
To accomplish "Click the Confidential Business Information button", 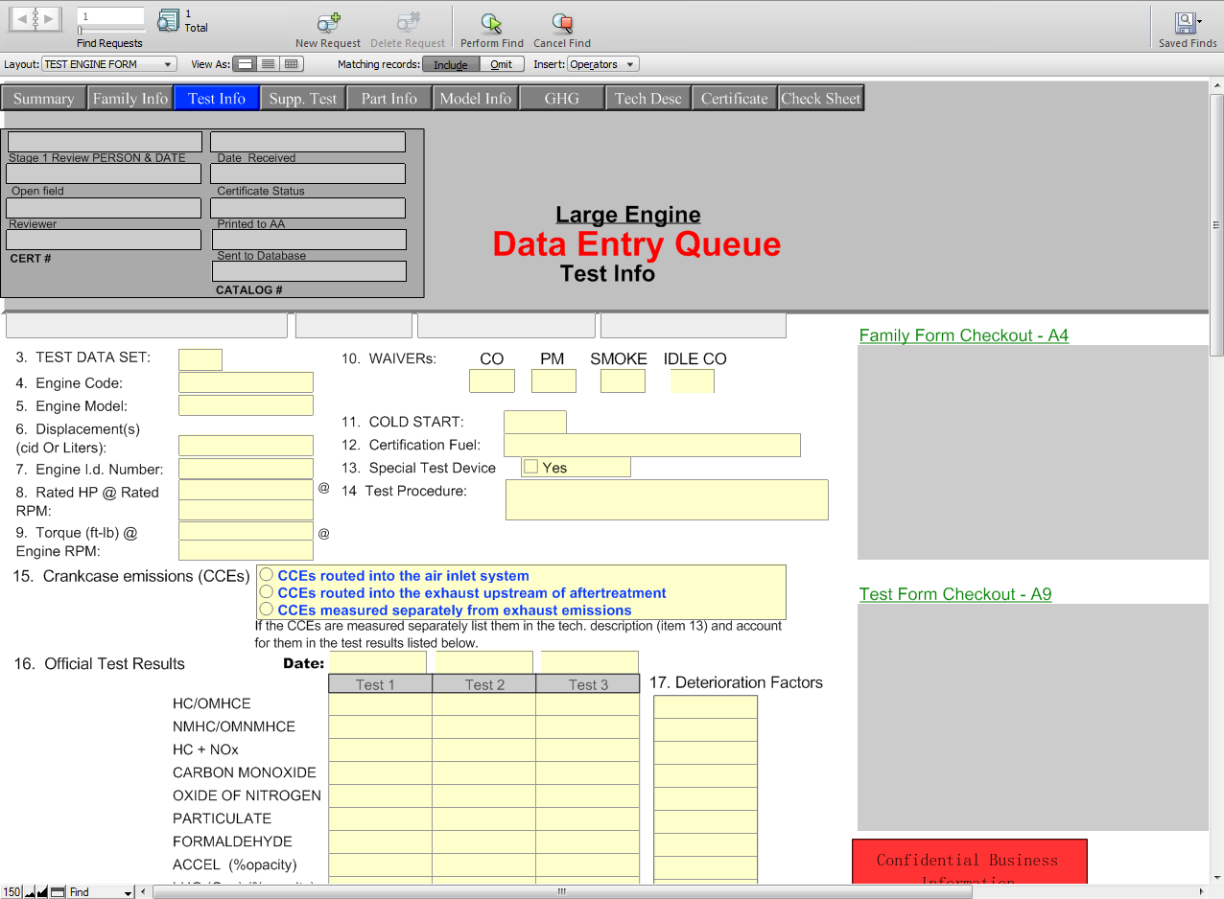I will [970, 862].
